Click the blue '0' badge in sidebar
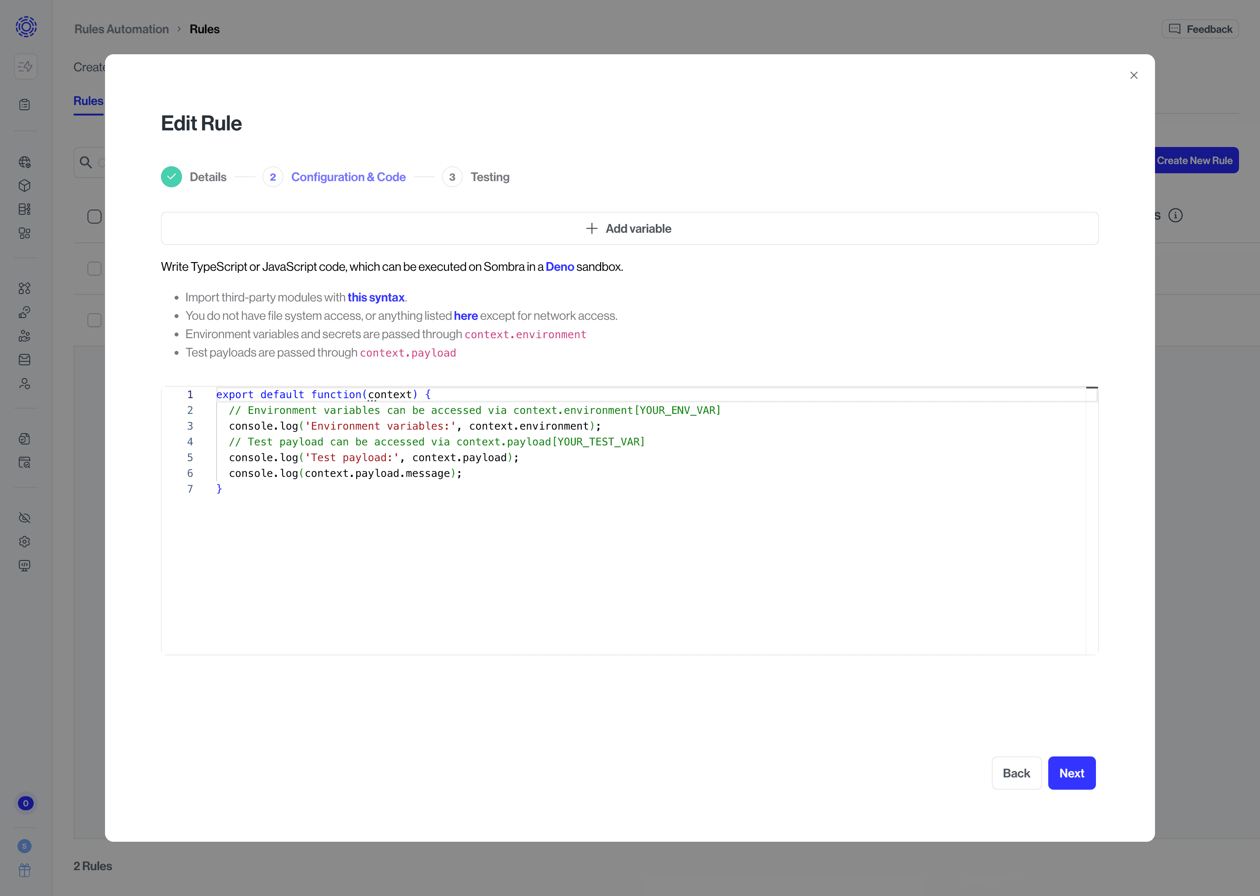The image size is (1260, 896). [25, 803]
